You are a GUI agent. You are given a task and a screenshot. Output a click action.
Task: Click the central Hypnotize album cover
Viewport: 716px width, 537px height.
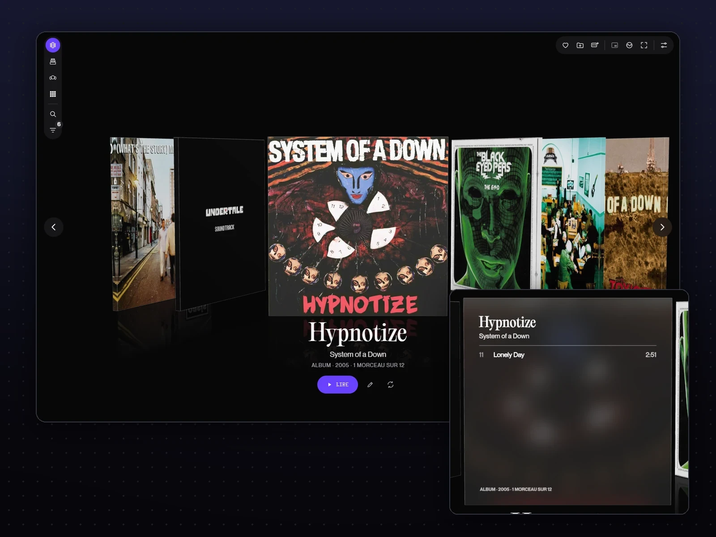(x=358, y=226)
